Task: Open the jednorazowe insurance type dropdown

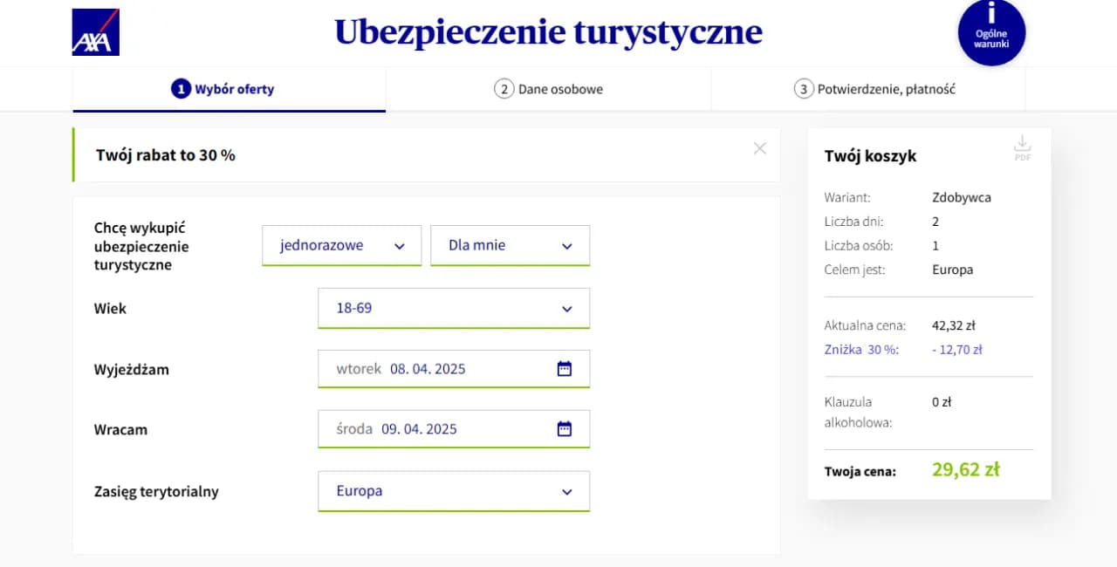Action: [x=341, y=245]
